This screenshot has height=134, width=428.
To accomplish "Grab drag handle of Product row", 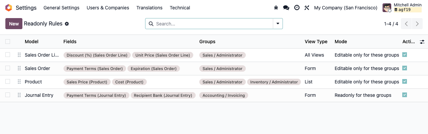I will point(19,82).
